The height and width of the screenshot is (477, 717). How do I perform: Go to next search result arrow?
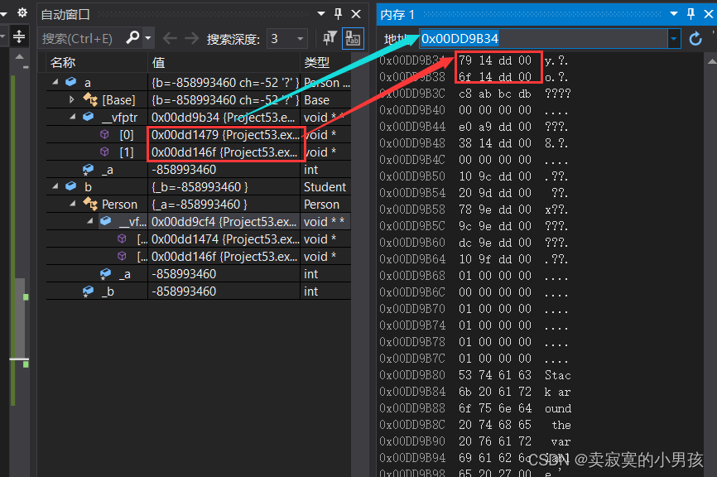coord(191,38)
